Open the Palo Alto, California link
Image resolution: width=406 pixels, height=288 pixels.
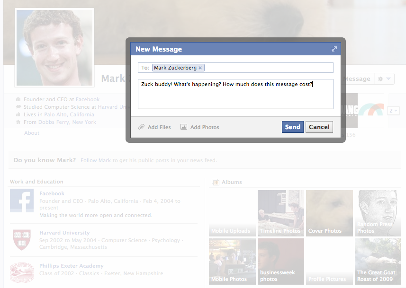(69, 114)
